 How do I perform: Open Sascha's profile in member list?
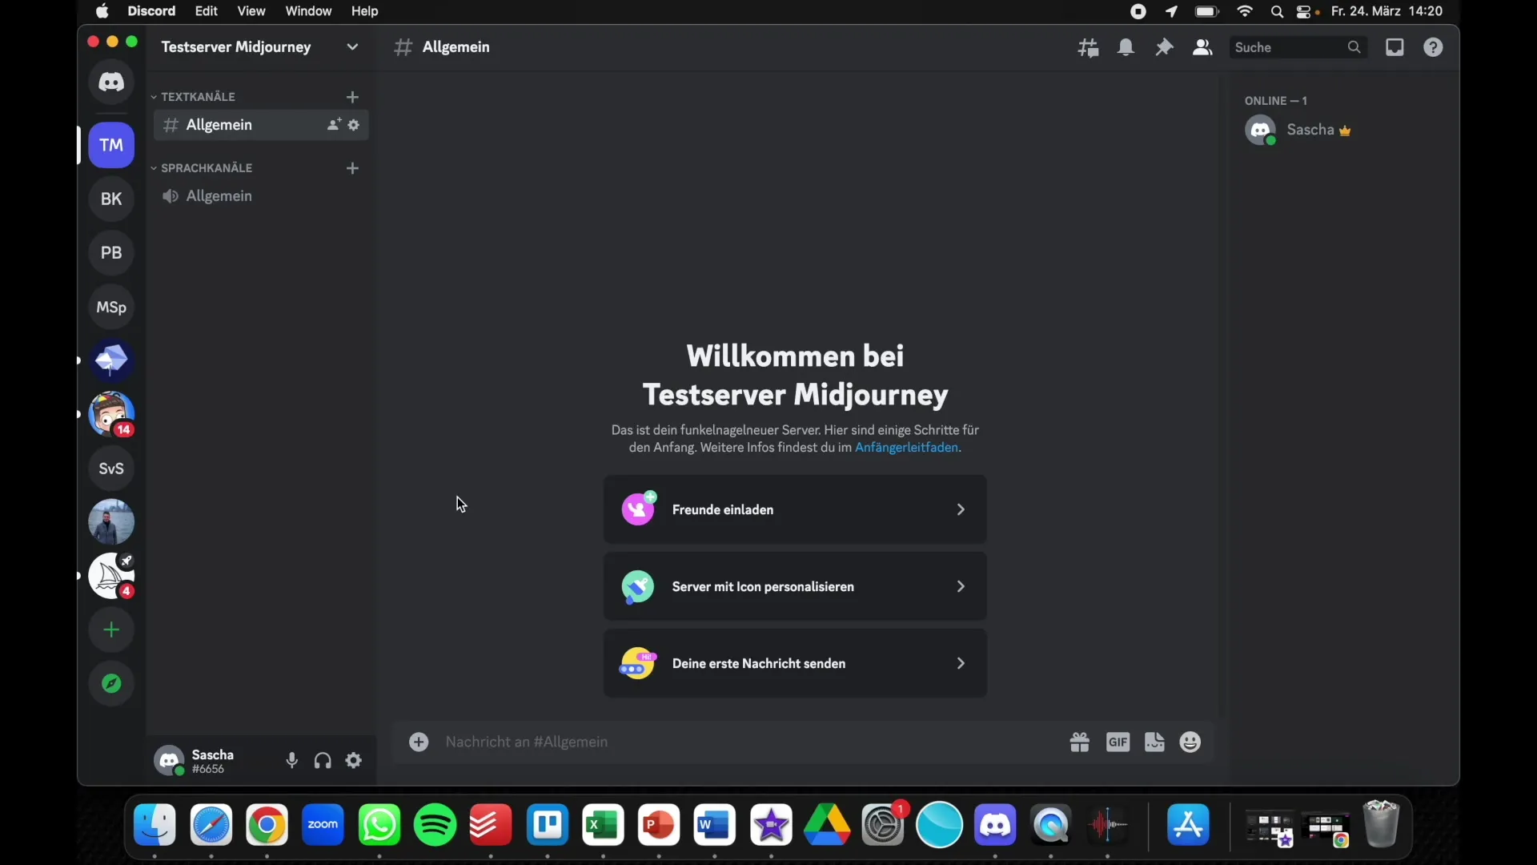[1300, 131]
